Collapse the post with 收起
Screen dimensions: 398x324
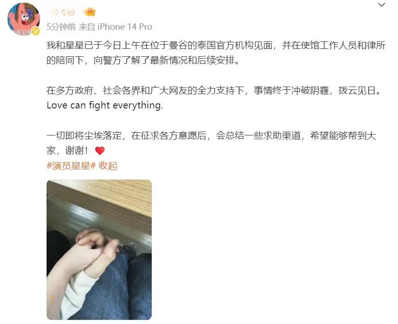(x=108, y=166)
